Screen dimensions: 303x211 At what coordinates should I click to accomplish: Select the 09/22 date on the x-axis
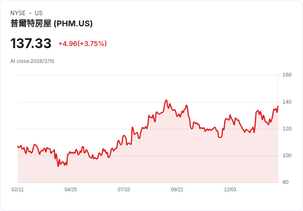click(177, 190)
